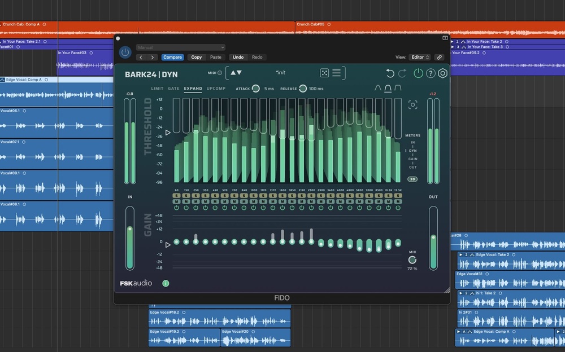Open the preset list hamburger menu

point(336,73)
